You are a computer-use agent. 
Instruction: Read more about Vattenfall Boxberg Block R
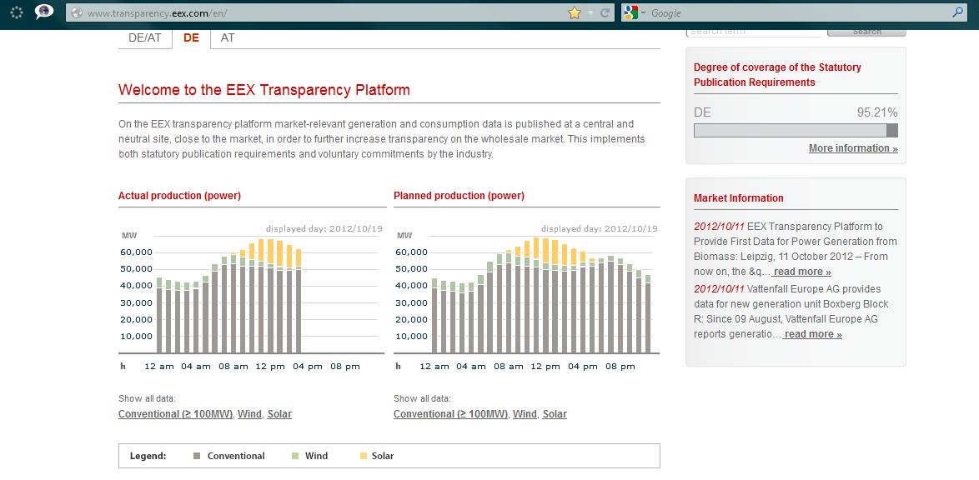coord(812,334)
